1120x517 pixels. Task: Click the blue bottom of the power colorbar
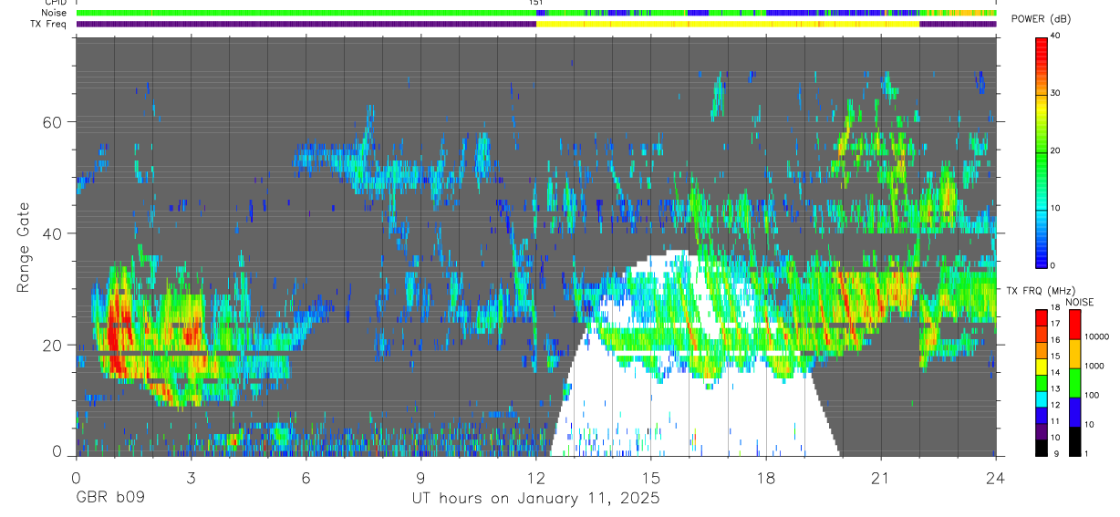pyautogui.click(x=1041, y=255)
